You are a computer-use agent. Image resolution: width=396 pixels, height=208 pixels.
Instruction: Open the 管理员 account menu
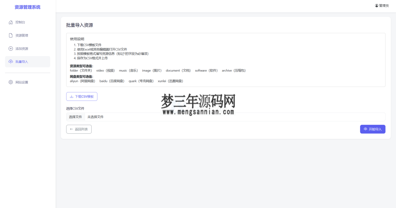pyautogui.click(x=382, y=5)
